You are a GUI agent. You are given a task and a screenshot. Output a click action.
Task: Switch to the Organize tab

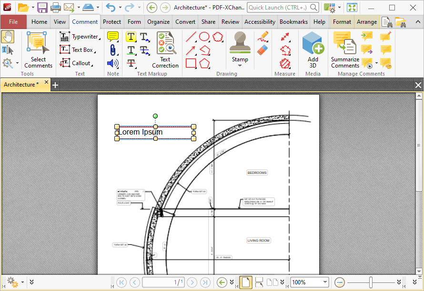(159, 22)
